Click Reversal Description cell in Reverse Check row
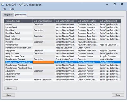127x102 pixels. coord(44,79)
